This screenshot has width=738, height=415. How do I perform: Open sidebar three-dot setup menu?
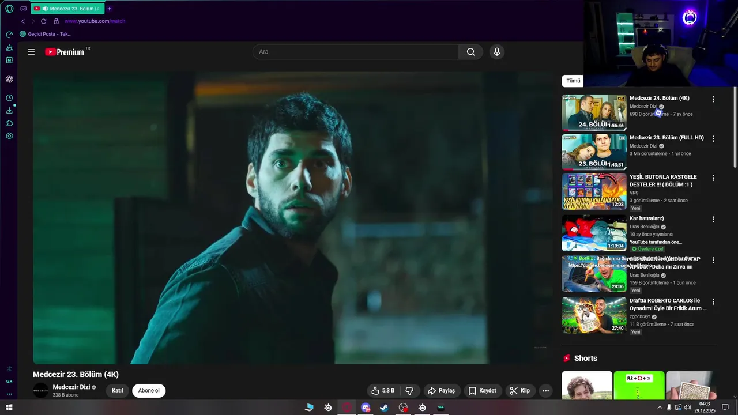pos(9,394)
